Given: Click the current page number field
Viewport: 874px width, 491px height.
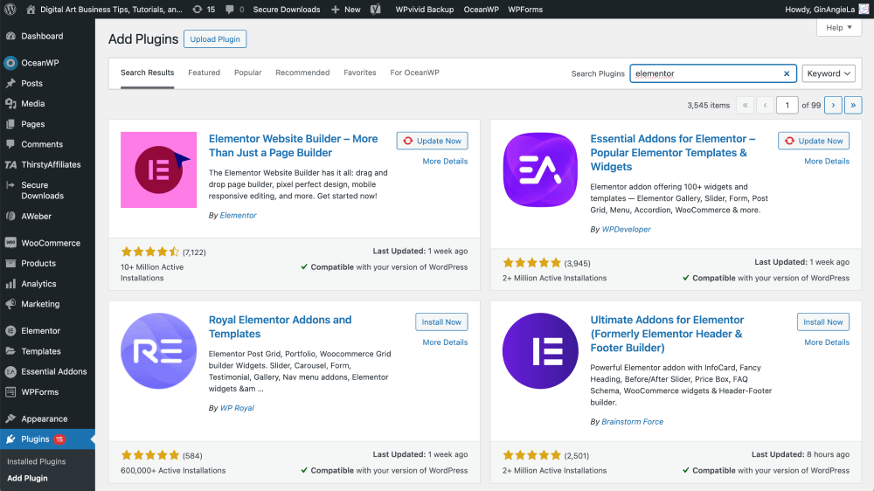Looking at the screenshot, I should [787, 106].
